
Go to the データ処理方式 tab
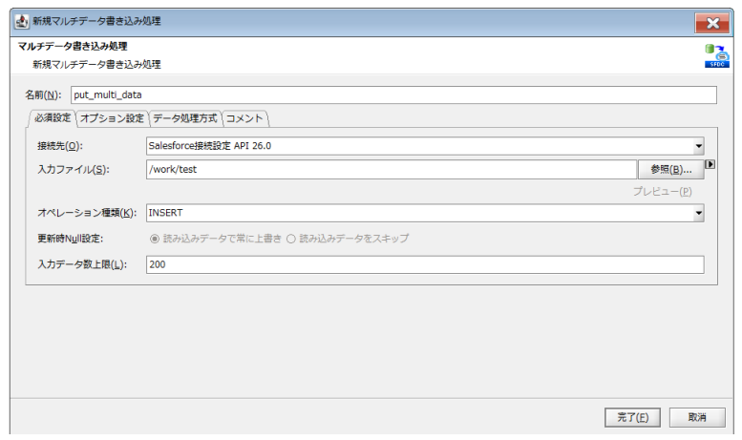[x=185, y=118]
